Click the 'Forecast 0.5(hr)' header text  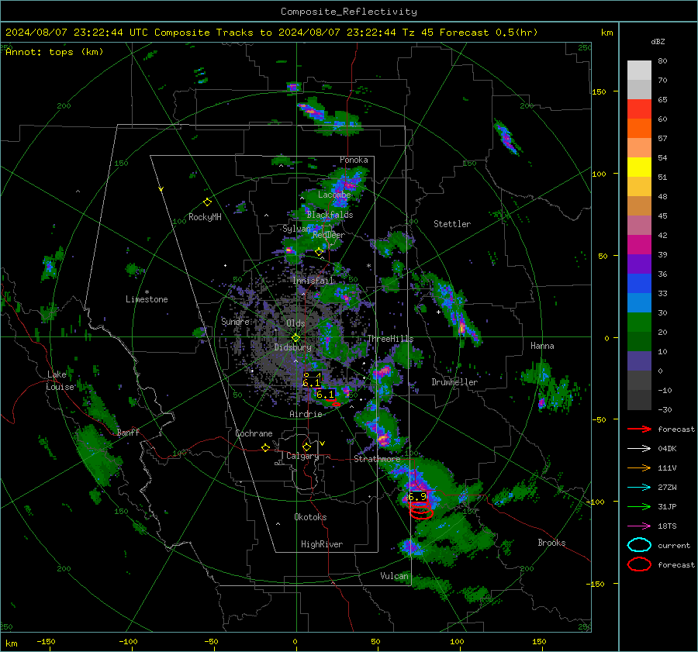point(489,33)
